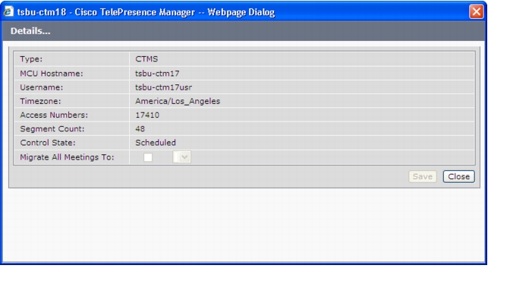Enable the Migrate All Meetings To checkbox
Image resolution: width=532 pixels, height=281 pixels.
(x=148, y=157)
